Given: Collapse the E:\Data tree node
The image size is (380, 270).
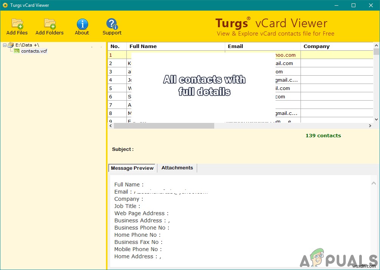Looking at the screenshot, I should point(5,45).
